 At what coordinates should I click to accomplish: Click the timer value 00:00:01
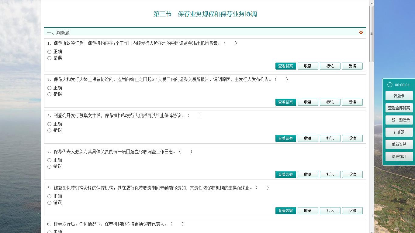[402, 85]
